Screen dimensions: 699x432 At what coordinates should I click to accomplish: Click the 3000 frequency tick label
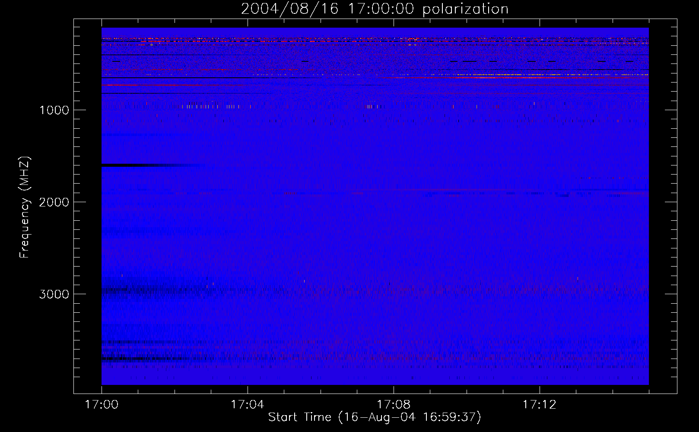54,294
